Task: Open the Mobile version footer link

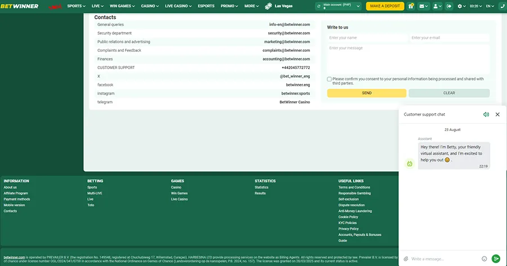Action: click(14, 205)
